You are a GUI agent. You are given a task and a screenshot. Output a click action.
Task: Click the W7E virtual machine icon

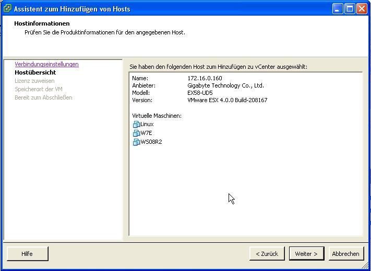[136, 133]
